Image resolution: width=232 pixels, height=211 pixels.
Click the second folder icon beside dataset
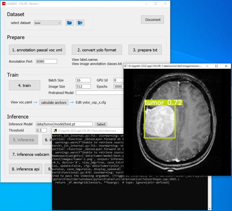tap(80, 23)
